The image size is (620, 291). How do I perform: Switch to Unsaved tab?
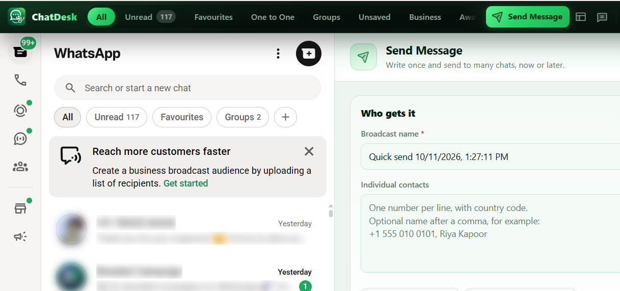(x=374, y=17)
